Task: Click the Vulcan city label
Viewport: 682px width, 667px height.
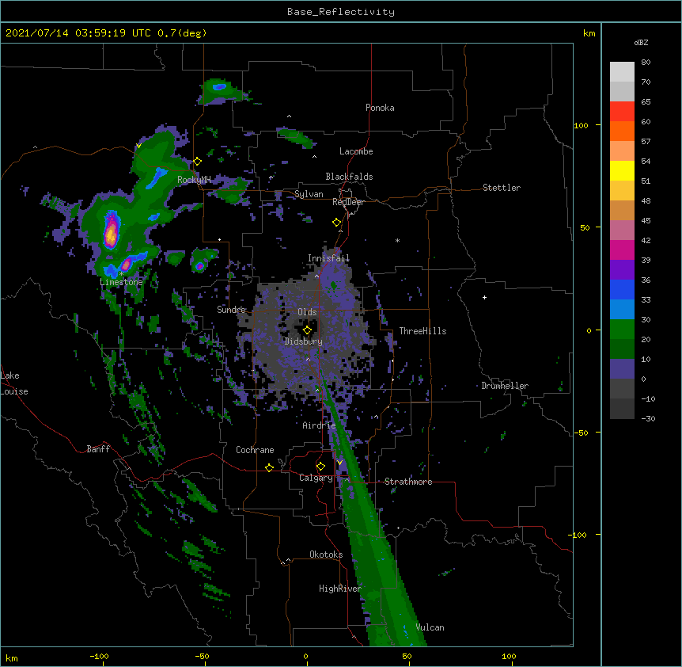Action: click(x=430, y=627)
